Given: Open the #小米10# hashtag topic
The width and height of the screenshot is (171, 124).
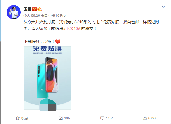Looking at the screenshot, I should click(72, 28).
